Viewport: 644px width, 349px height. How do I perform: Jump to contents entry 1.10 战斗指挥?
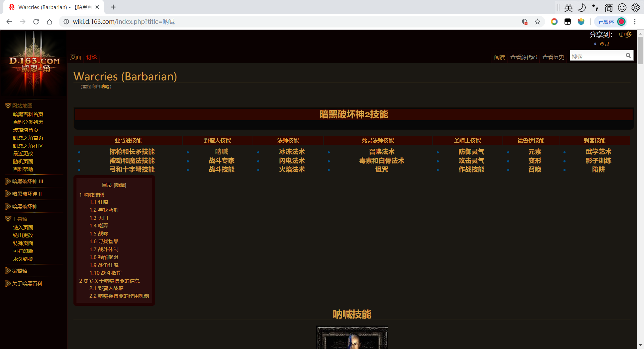click(x=106, y=273)
